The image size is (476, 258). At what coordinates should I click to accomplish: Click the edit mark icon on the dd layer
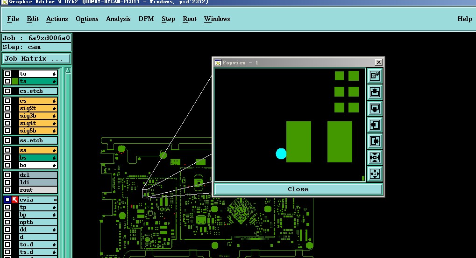[54, 230]
